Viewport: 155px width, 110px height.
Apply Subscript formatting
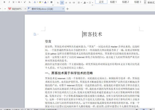click(x=30, y=2)
